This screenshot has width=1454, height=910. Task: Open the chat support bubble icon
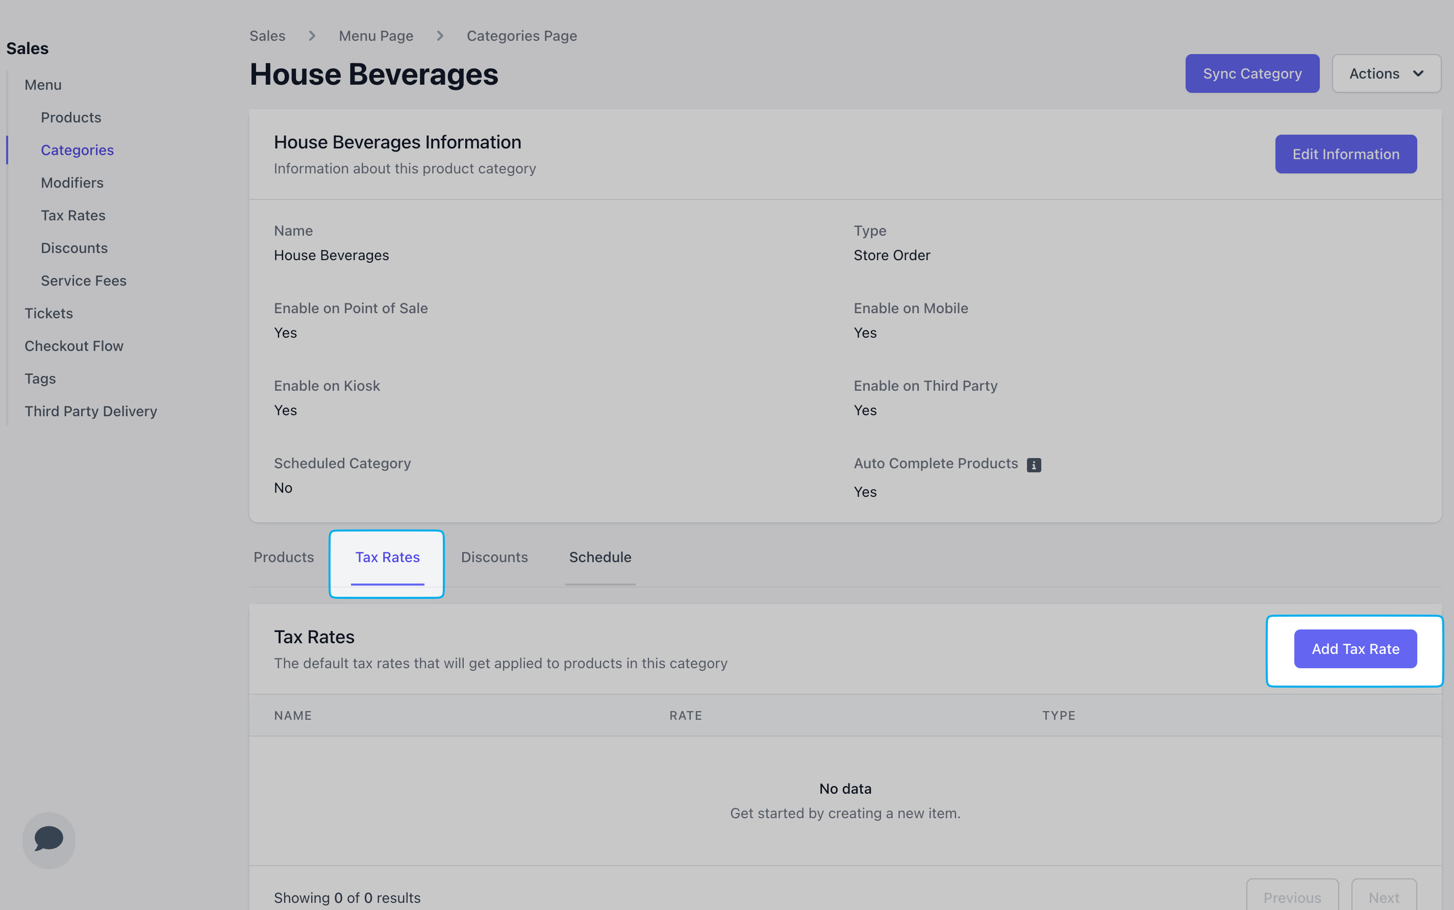click(49, 839)
